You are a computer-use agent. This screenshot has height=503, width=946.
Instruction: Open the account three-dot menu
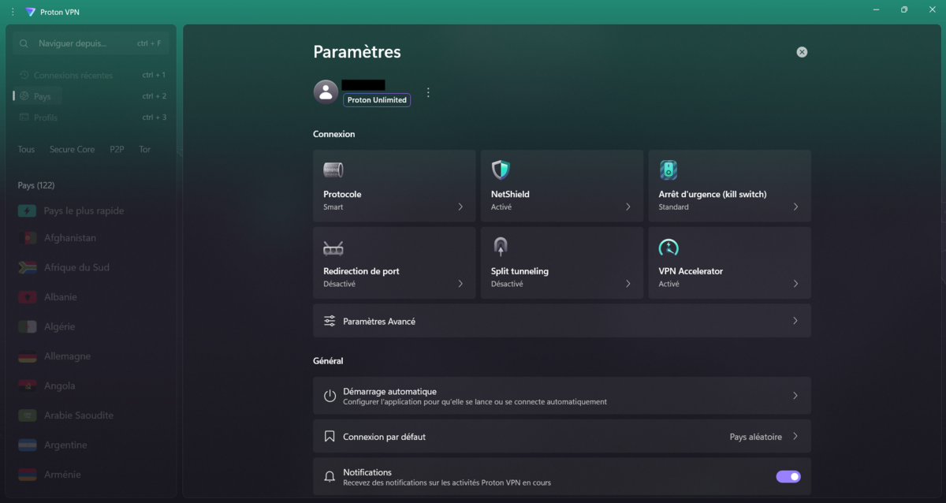[428, 92]
